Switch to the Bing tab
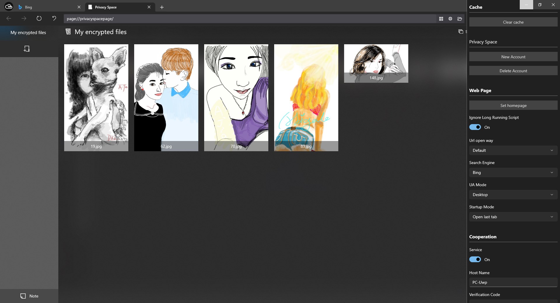Image resolution: width=560 pixels, height=303 pixels. click(49, 7)
